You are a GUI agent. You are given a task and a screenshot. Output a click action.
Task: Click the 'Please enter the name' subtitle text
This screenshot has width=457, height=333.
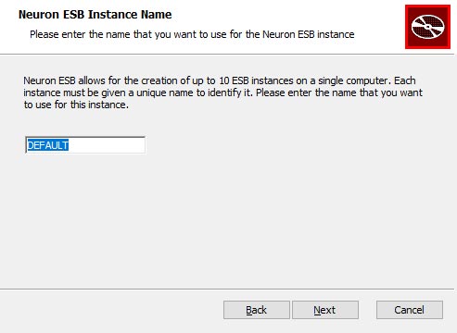click(192, 34)
